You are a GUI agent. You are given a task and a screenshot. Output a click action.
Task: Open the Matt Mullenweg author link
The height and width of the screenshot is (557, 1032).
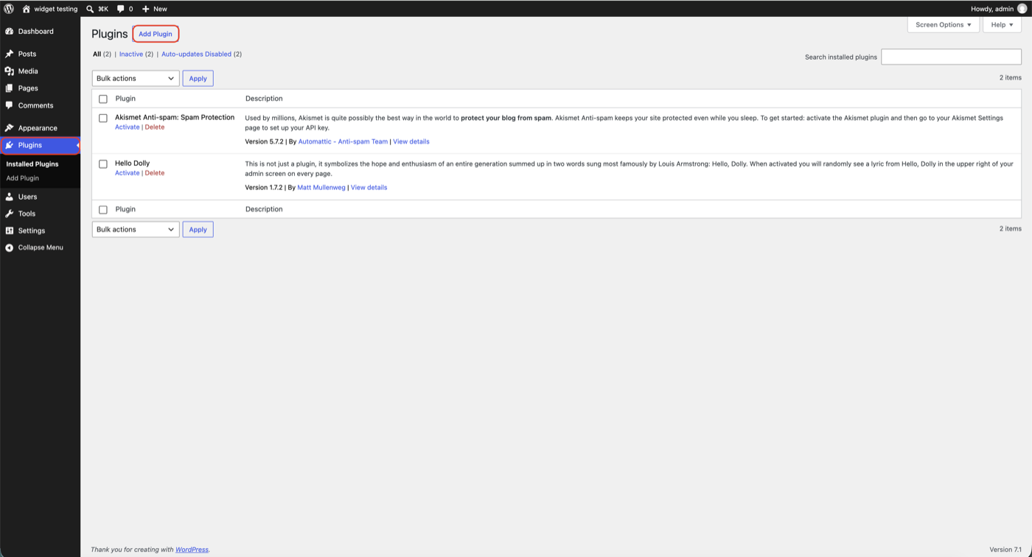(321, 187)
